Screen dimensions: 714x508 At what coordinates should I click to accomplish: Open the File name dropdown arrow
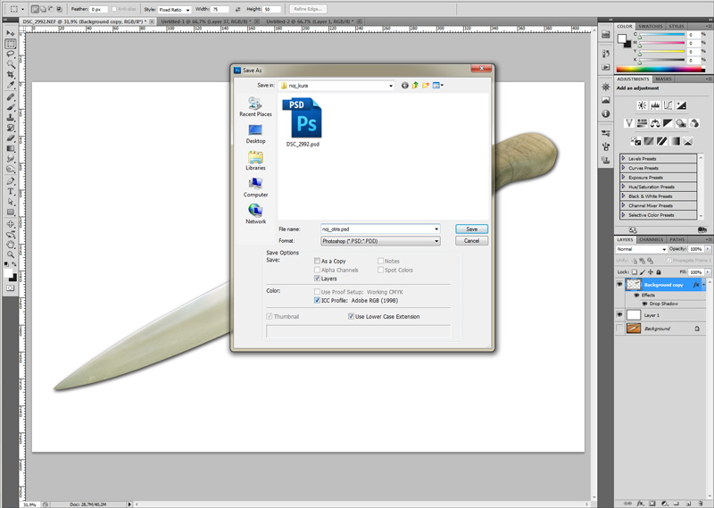click(x=436, y=229)
